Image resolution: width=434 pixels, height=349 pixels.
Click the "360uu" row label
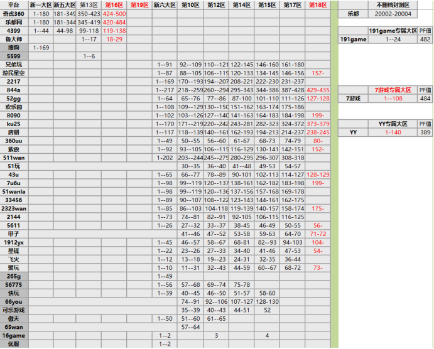[14, 141]
